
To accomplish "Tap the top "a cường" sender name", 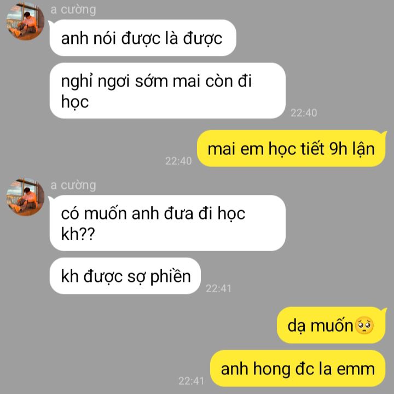I will click(73, 10).
